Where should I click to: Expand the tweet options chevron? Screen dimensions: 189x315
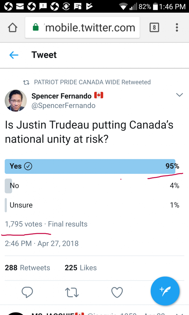click(179, 95)
